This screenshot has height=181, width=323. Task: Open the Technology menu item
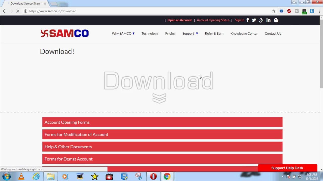(150, 33)
